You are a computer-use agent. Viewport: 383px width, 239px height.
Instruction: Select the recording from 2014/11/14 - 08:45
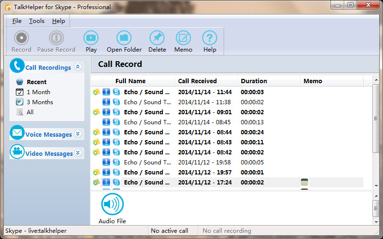coord(227,122)
